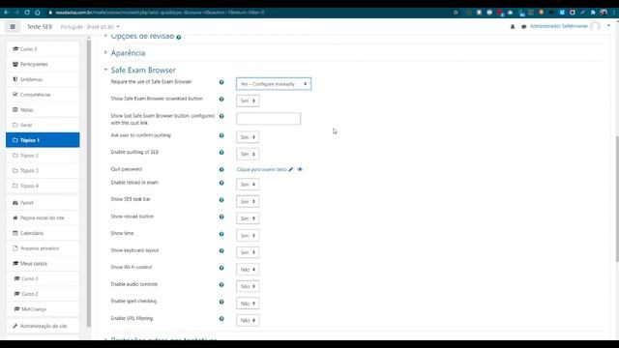Click help icon next to Opções de revisão
Image resolution: width=619 pixels, height=348 pixels.
point(179,37)
